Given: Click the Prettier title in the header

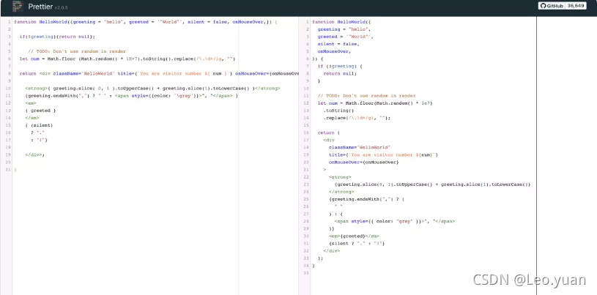Looking at the screenshot, I should (x=40, y=7).
